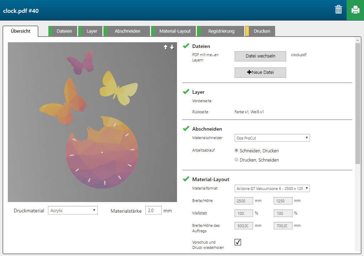
Task: Select 'Schneiden, Drucken' workflow option
Action: [x=236, y=151]
